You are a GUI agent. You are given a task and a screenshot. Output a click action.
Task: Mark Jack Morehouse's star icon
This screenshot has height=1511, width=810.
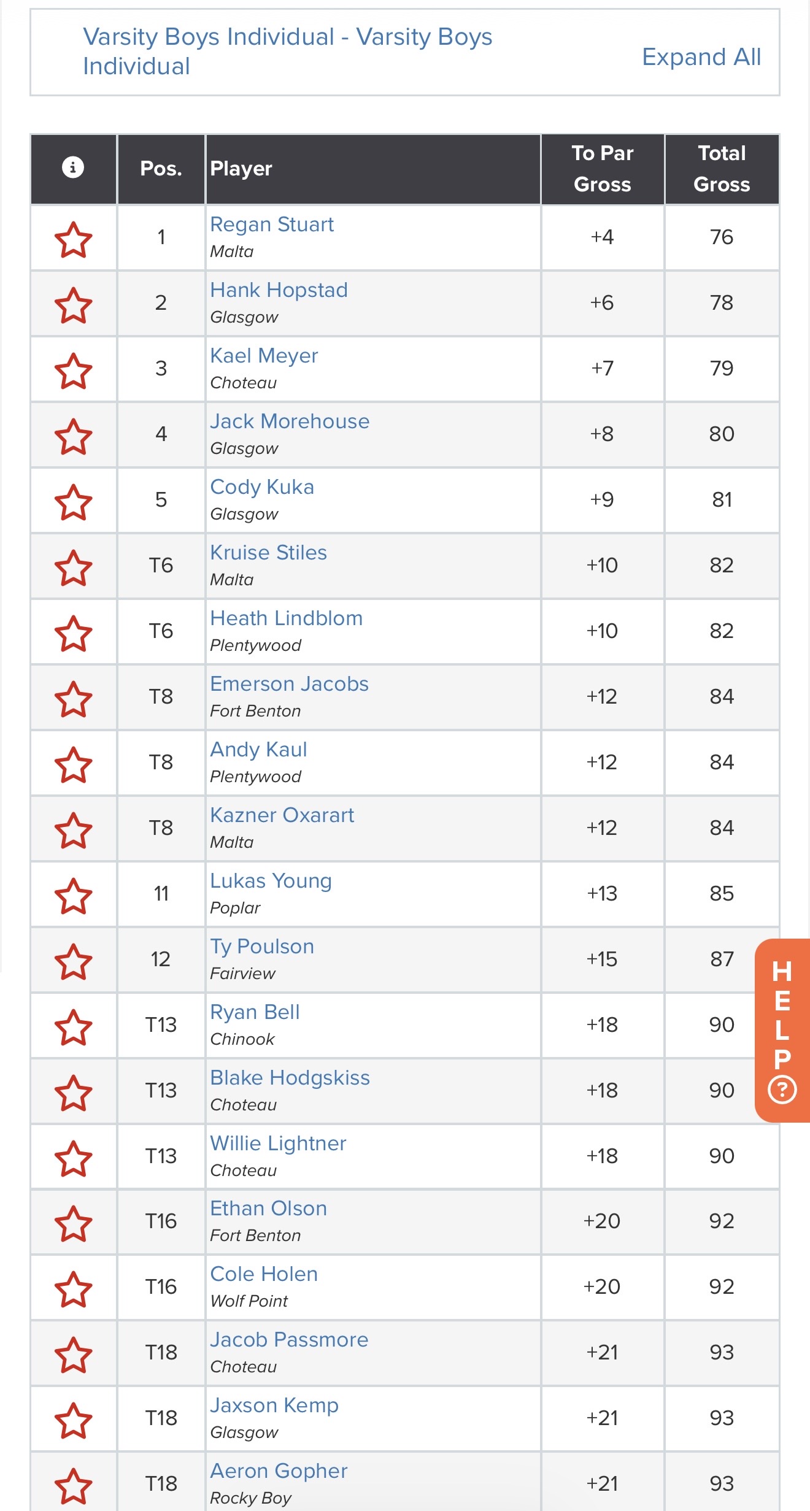pyautogui.click(x=74, y=436)
